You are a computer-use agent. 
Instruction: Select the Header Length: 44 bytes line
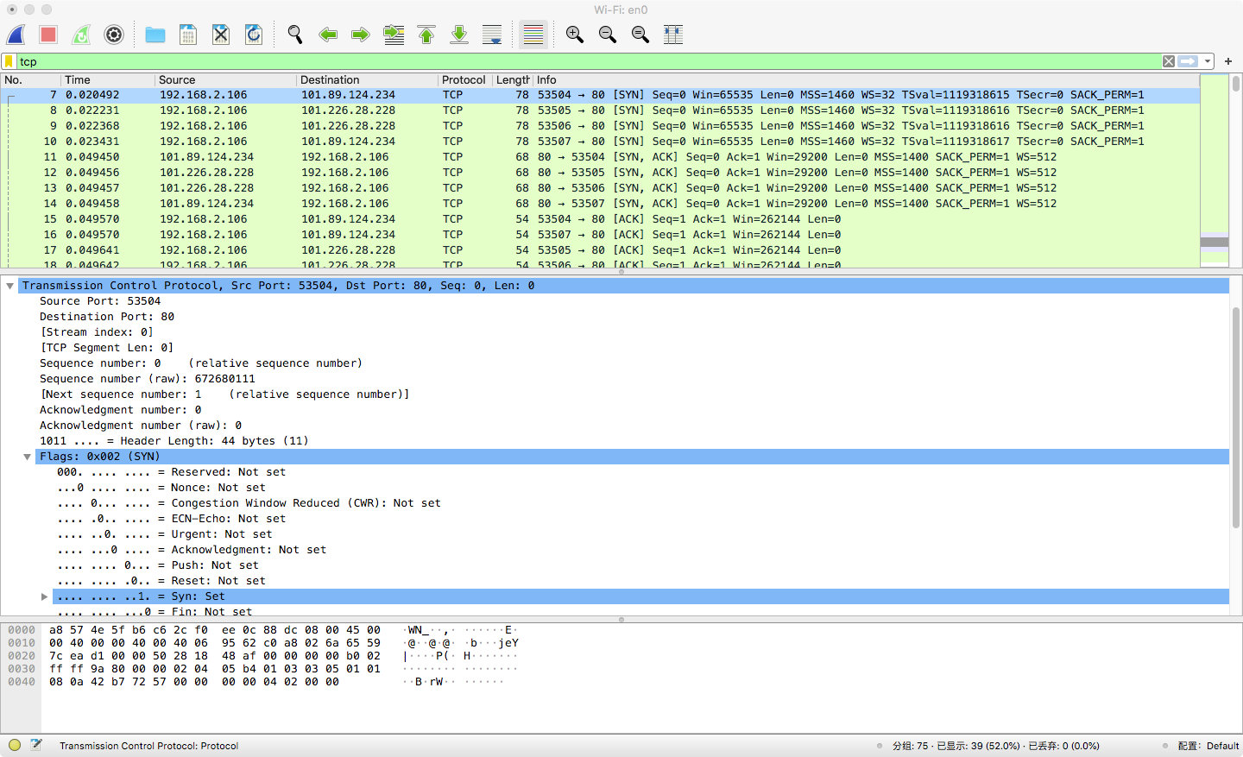tap(174, 441)
